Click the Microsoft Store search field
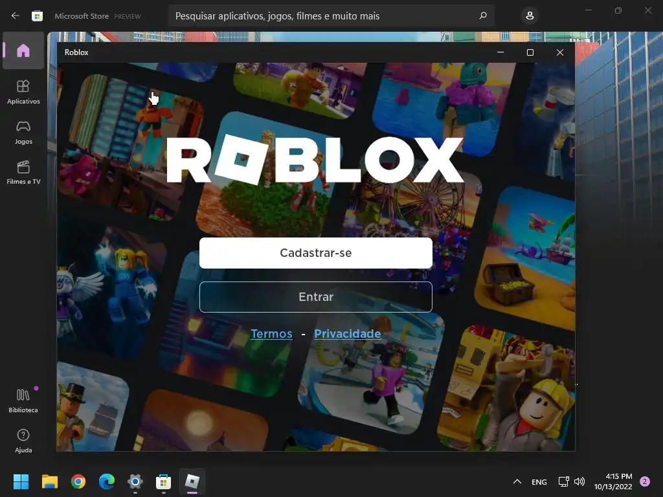Screen dimensions: 663x497 pos(331,16)
